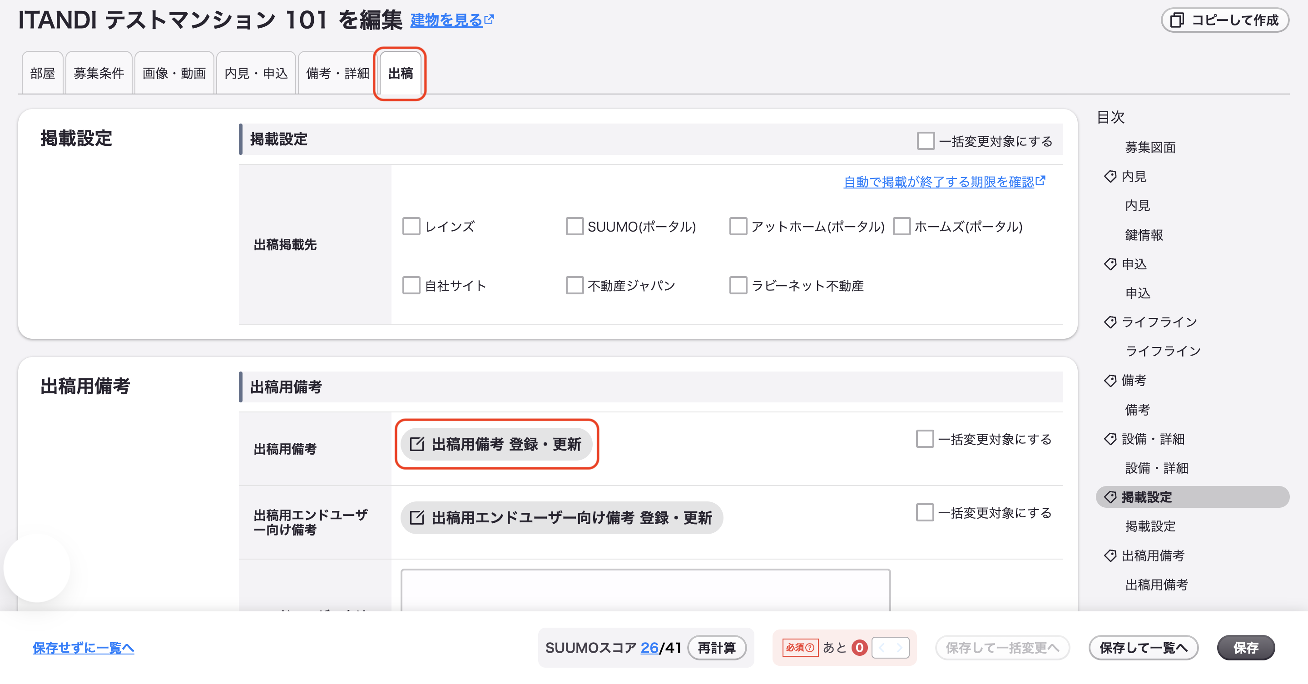Image resolution: width=1308 pixels, height=684 pixels.
Task: Go to the 備考・詳細 tab
Action: click(337, 73)
